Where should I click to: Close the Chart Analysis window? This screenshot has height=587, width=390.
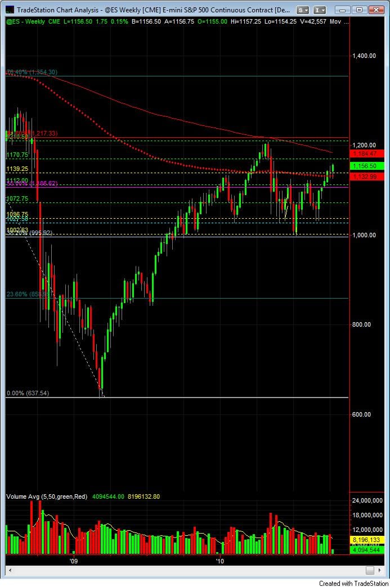tap(374, 10)
